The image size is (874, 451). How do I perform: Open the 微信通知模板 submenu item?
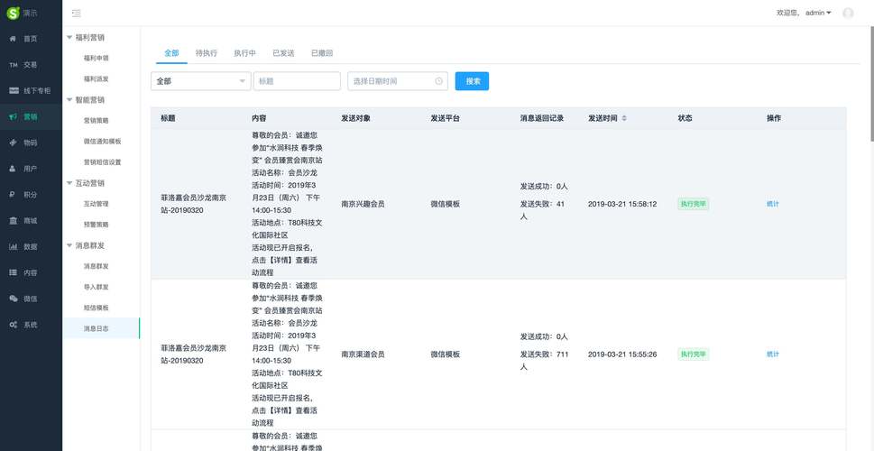(102, 142)
